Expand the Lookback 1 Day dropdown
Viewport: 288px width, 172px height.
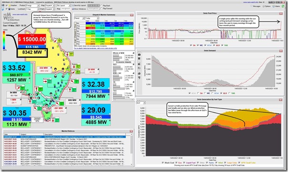pos(32,9)
